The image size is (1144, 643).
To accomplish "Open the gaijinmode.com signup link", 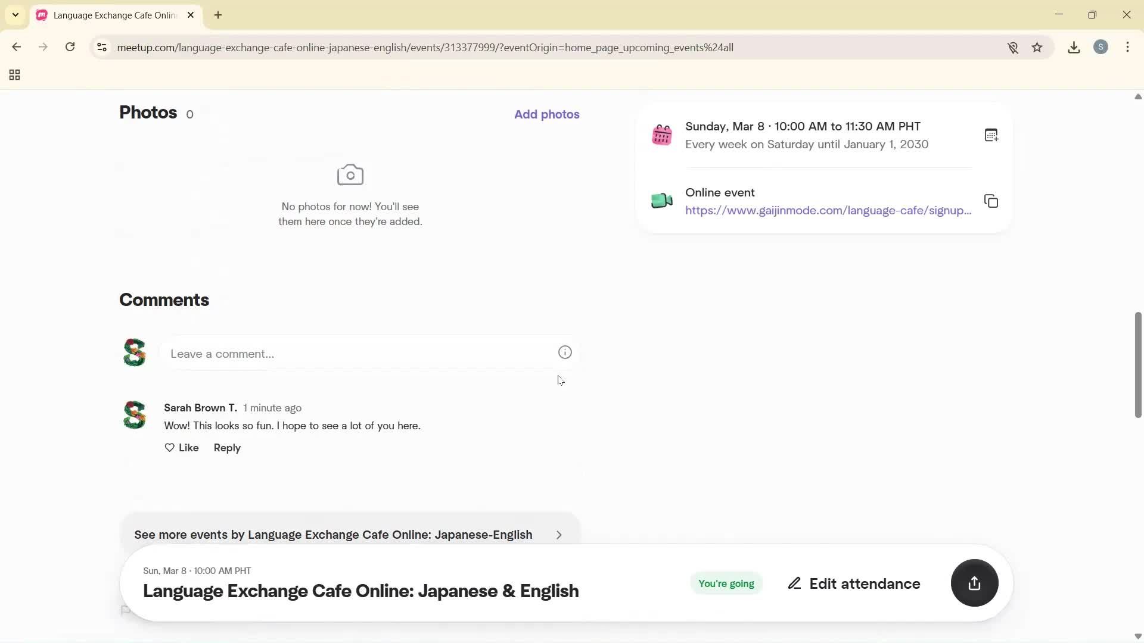I will 827,210.
